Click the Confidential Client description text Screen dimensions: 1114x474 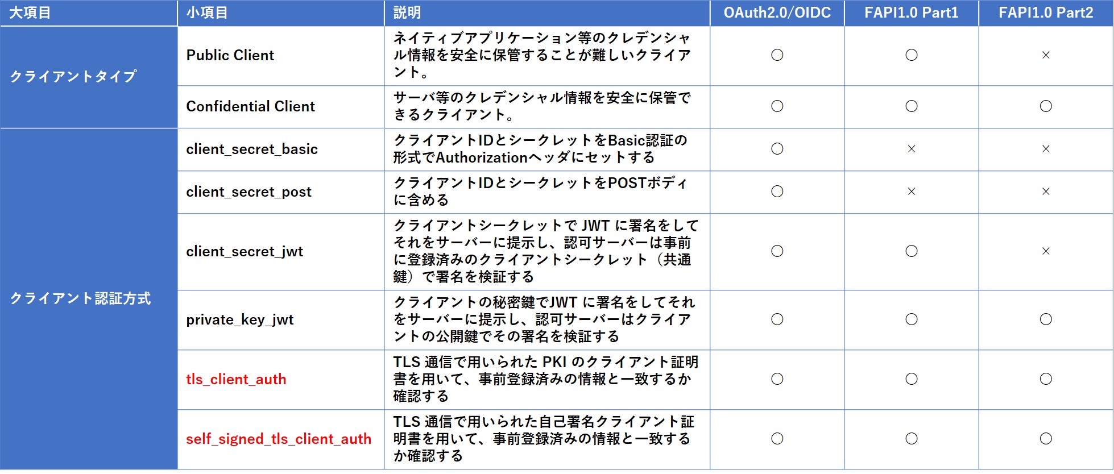(541, 106)
